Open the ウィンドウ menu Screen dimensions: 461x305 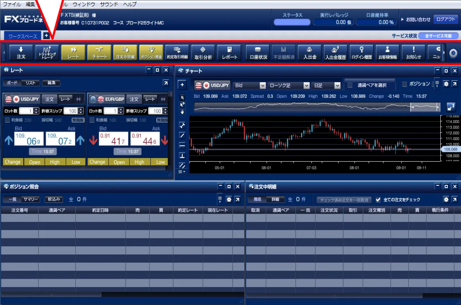pos(84,4)
